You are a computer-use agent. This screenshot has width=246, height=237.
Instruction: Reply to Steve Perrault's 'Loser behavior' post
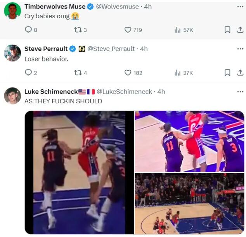pos(28,73)
